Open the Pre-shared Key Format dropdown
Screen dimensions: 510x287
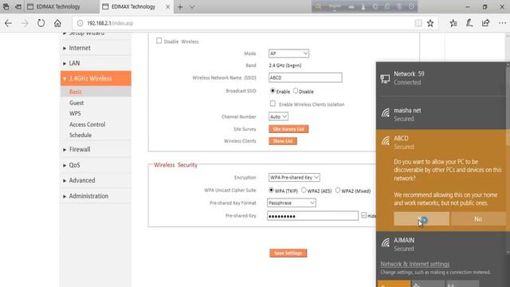[292, 202]
